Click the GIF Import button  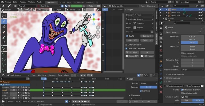click(147, 56)
